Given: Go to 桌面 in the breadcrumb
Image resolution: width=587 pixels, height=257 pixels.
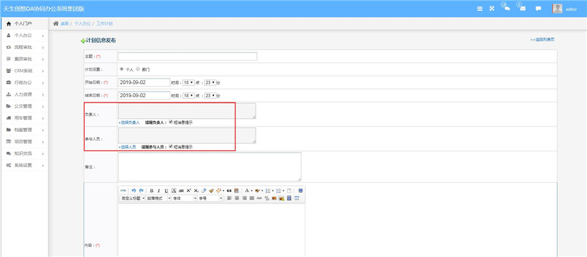Looking at the screenshot, I should pos(65,23).
